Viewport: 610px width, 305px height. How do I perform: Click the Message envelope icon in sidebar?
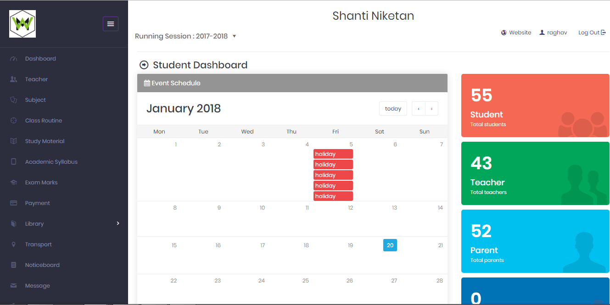click(x=14, y=286)
